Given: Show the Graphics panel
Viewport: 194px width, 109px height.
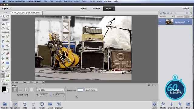Looking at the screenshot, I should click(171, 105).
